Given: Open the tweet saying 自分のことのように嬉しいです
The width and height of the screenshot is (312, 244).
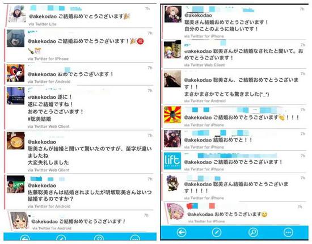Looking at the screenshot, I should point(235,22).
